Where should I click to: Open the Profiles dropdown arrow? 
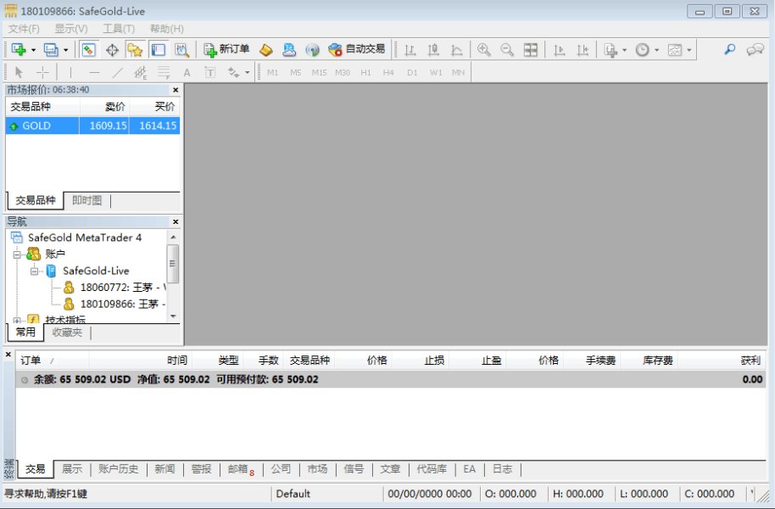pyautogui.click(x=66, y=50)
